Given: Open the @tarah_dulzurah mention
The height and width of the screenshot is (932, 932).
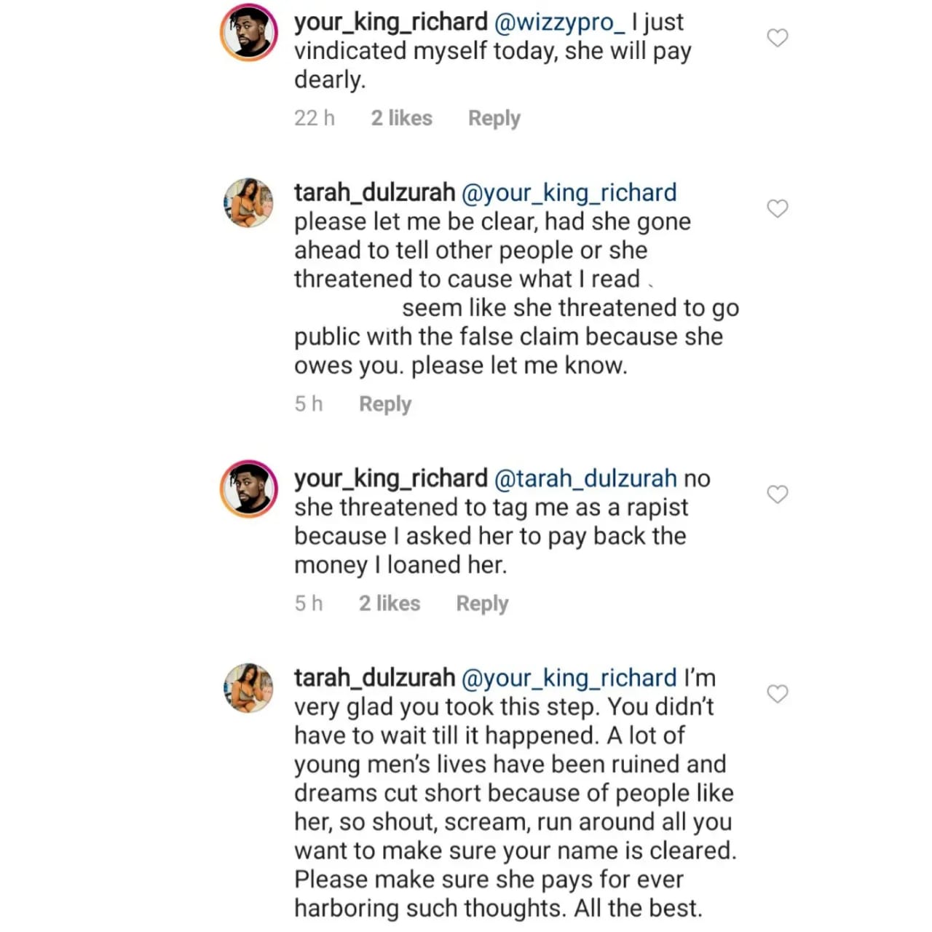Looking at the screenshot, I should [585, 479].
